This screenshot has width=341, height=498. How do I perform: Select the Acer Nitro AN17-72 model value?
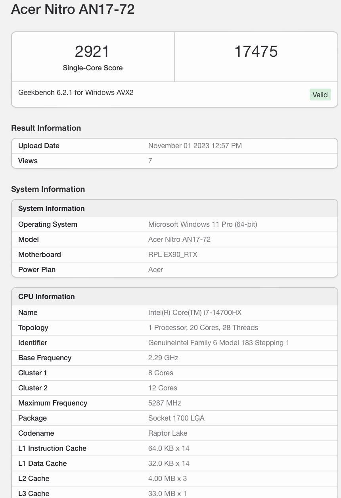[179, 239]
